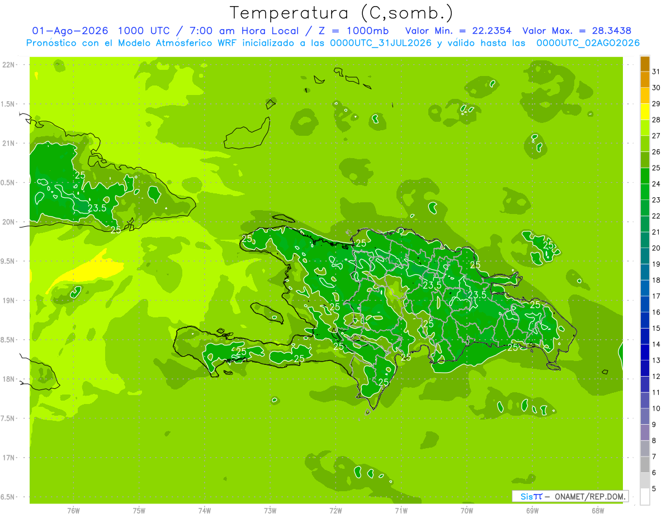Click the legend value label 14
This screenshot has width=671, height=518.
(656, 344)
